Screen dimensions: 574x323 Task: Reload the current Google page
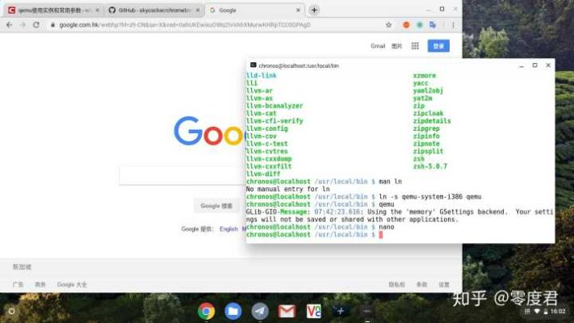(x=36, y=25)
